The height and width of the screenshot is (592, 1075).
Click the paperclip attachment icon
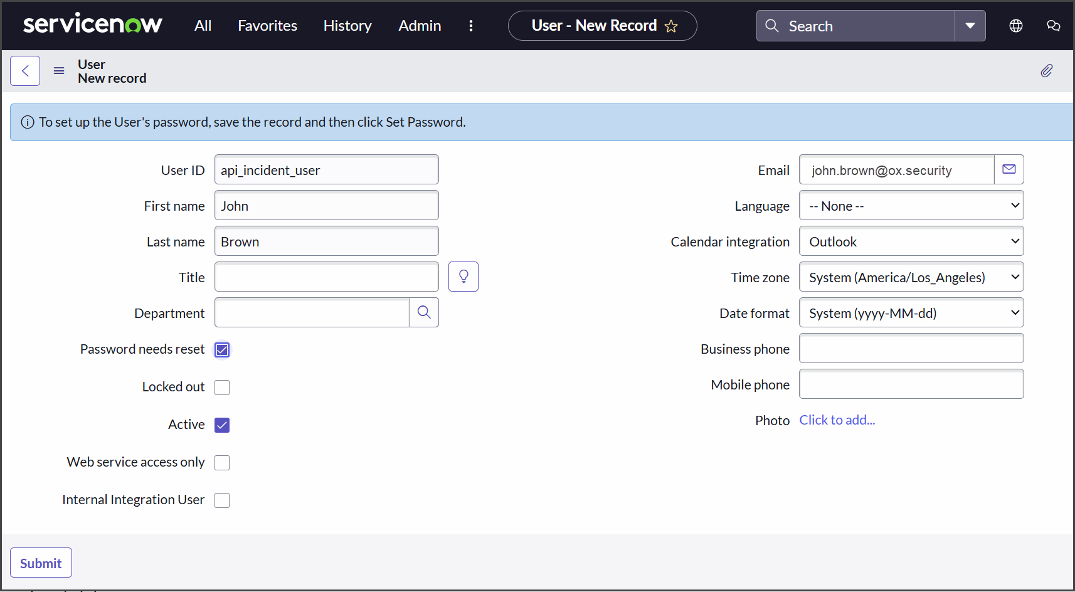click(1046, 71)
